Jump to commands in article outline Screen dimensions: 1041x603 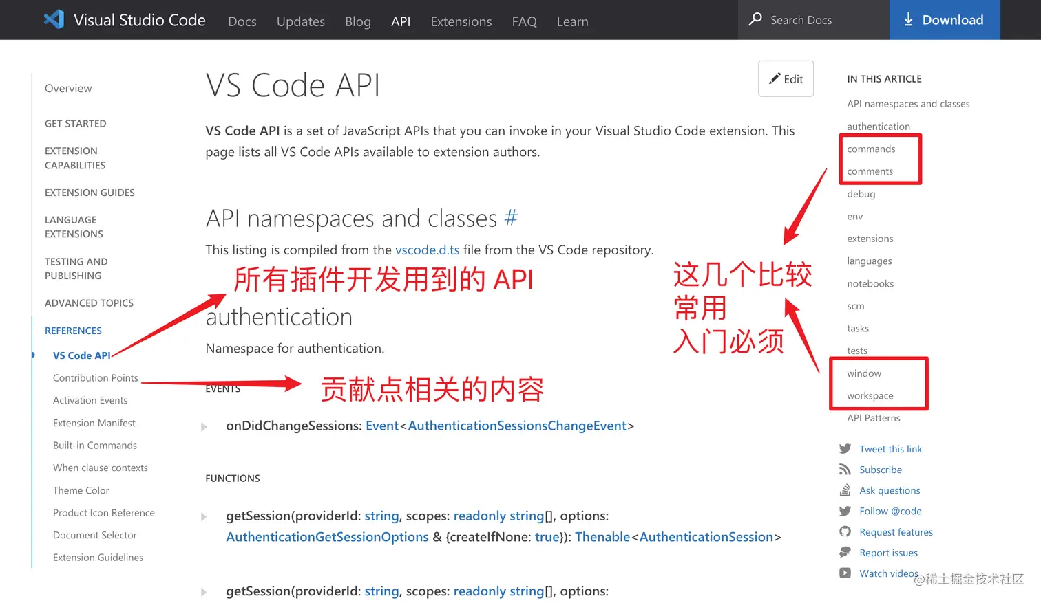[871, 149]
